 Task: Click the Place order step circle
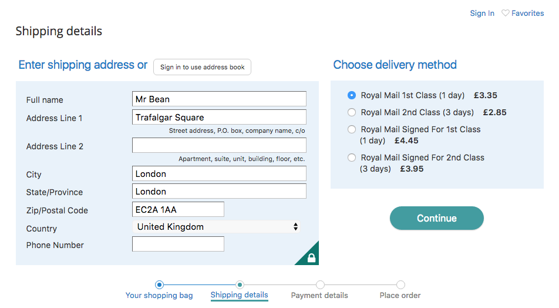tap(400, 285)
